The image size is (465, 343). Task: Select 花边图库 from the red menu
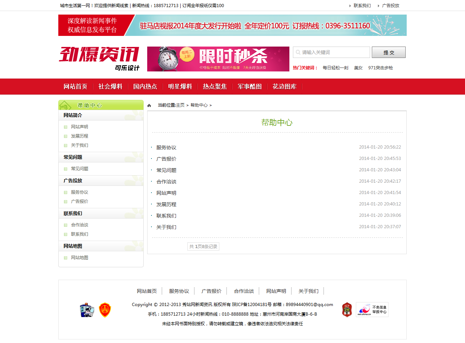284,86
